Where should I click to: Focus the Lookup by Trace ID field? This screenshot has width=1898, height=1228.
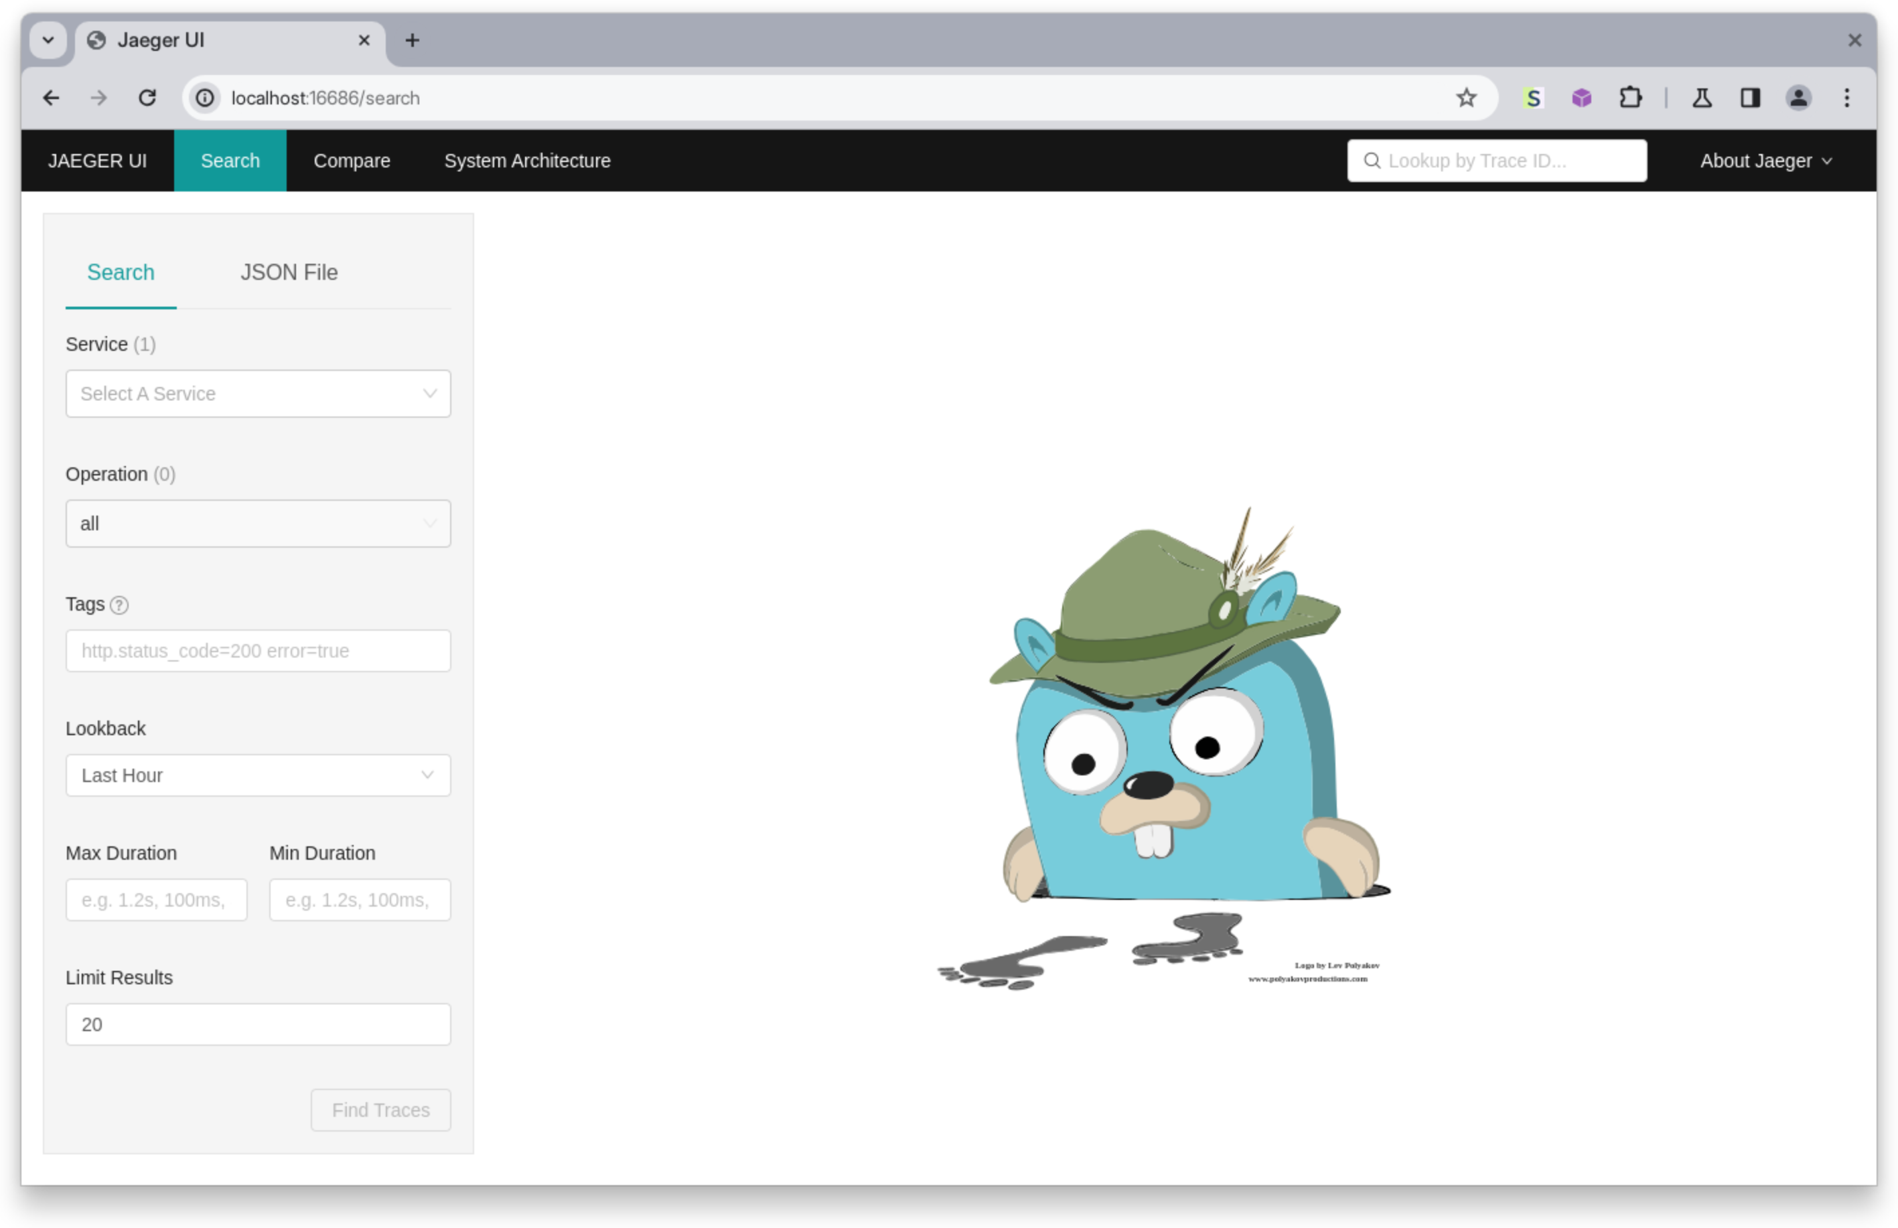pos(1497,161)
